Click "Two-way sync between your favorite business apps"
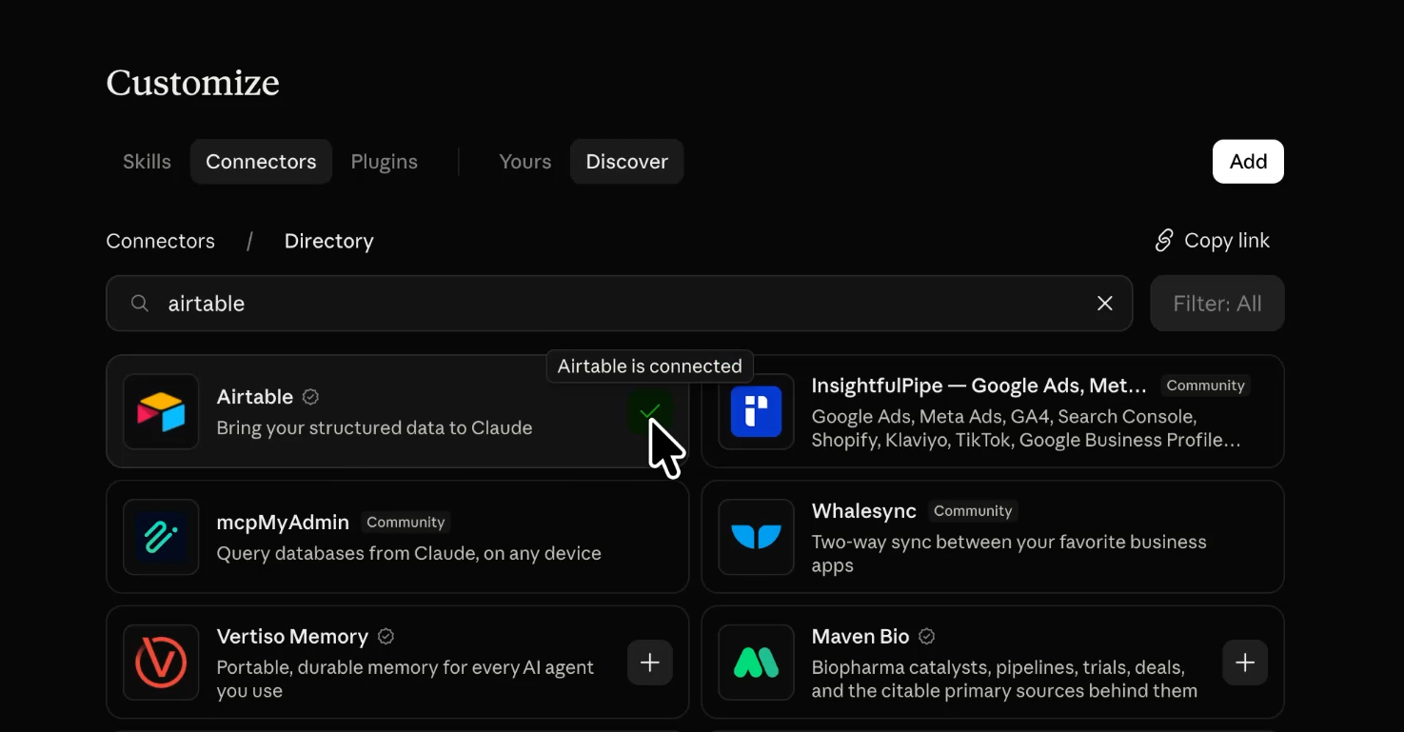 click(1009, 554)
